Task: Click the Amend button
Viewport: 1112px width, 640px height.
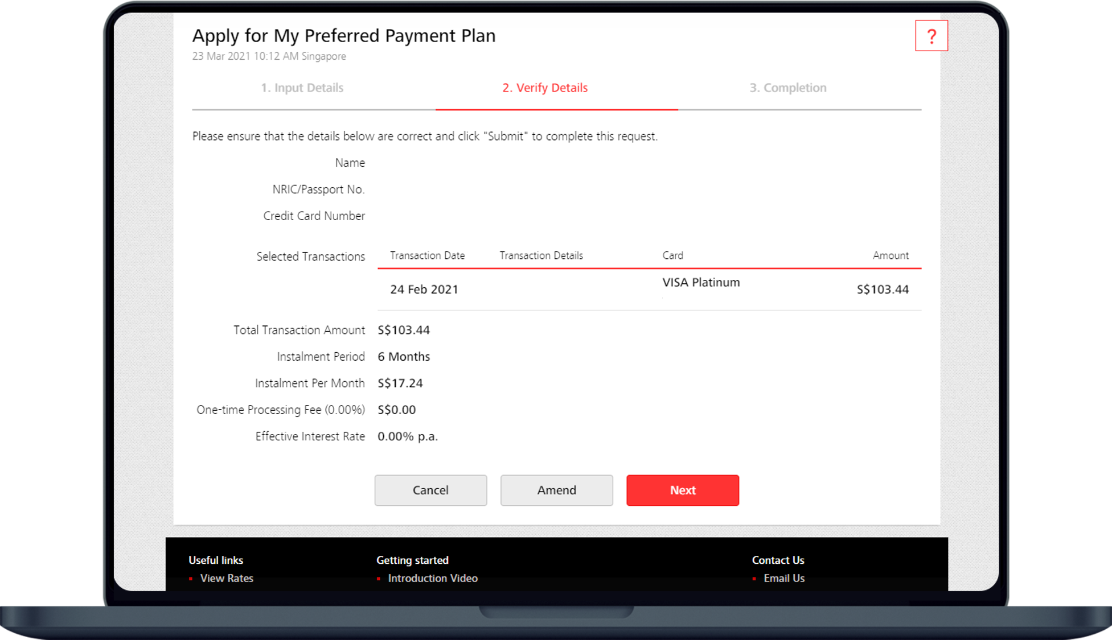Action: click(x=556, y=490)
